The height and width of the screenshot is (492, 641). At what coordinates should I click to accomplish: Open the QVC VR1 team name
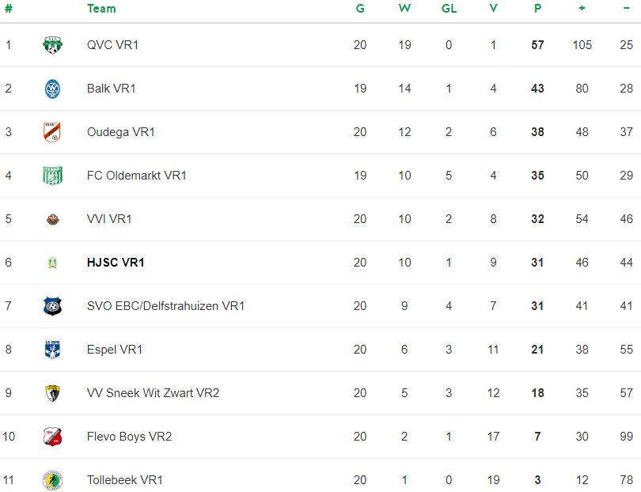(112, 45)
